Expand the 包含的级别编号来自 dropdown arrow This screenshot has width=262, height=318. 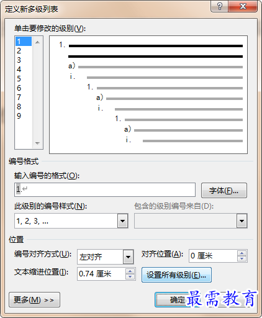point(242,221)
